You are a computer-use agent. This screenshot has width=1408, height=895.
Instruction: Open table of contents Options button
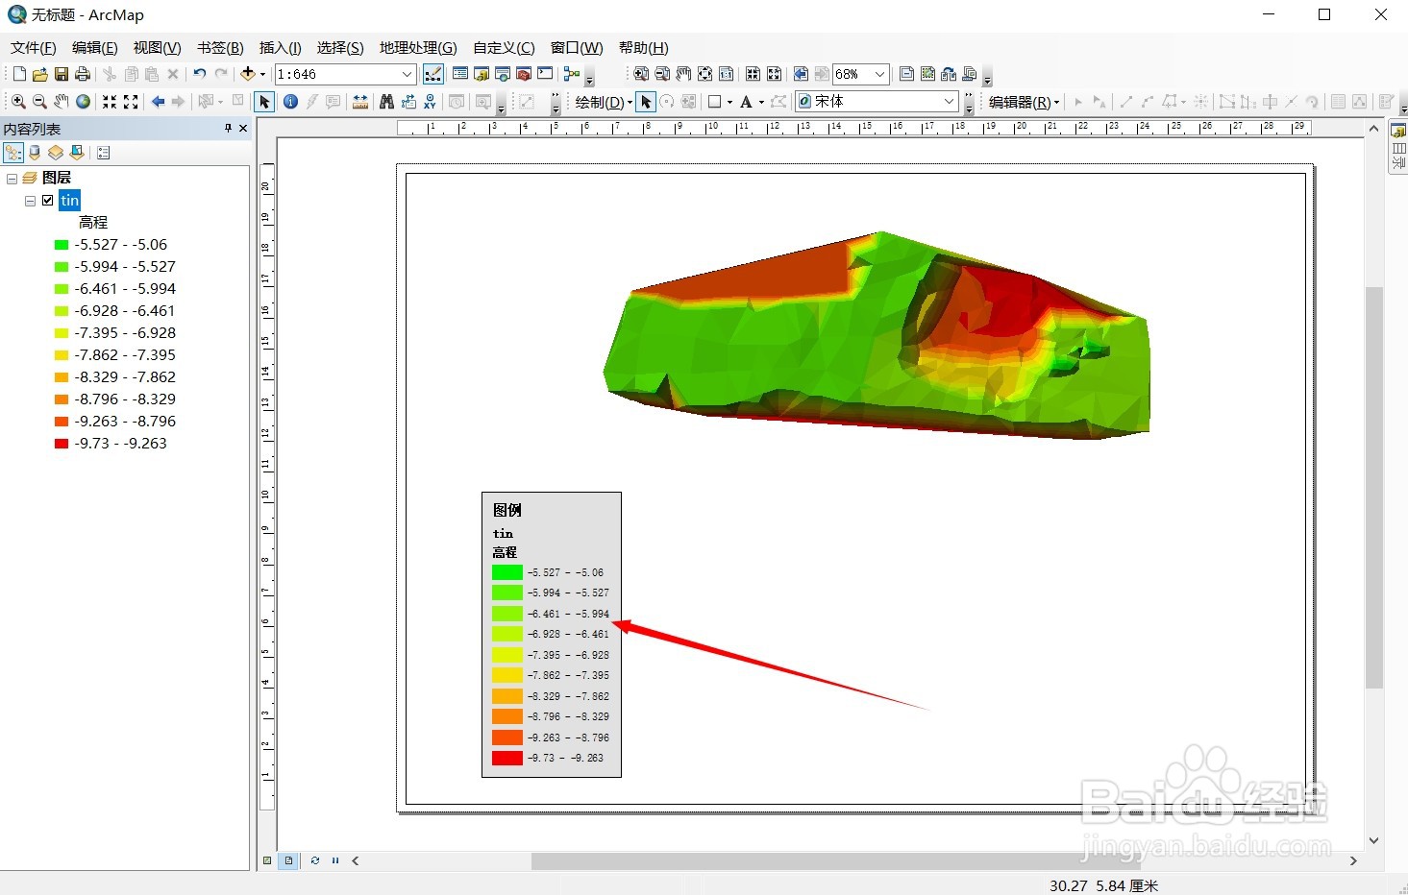[x=104, y=153]
